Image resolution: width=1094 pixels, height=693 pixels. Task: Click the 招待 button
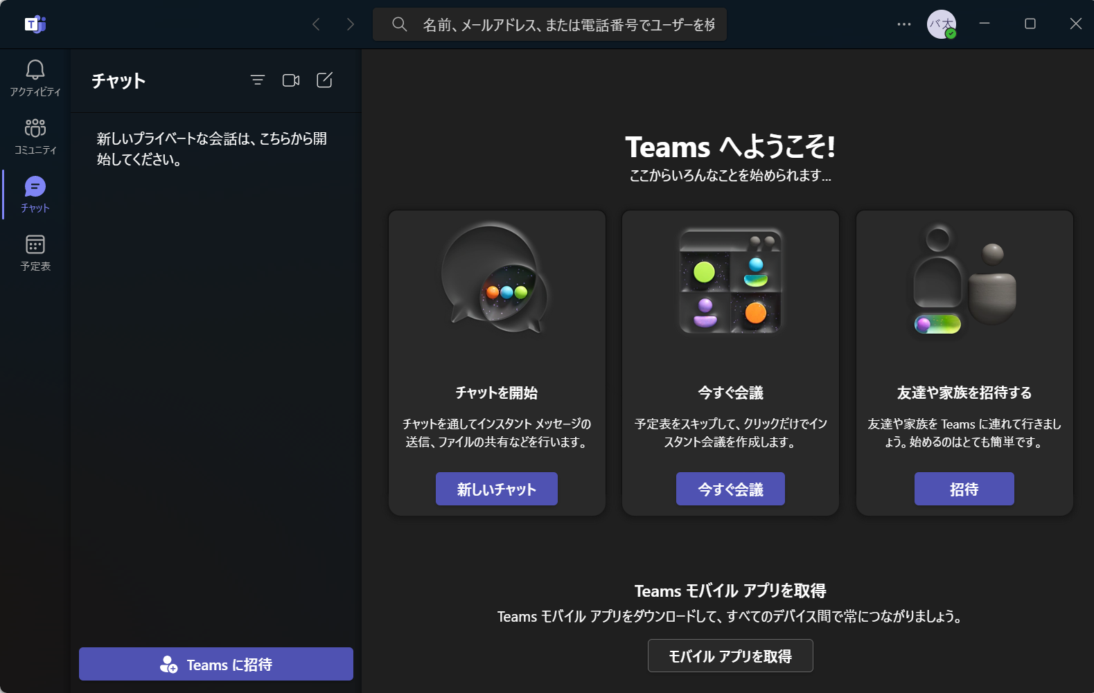[x=964, y=489]
